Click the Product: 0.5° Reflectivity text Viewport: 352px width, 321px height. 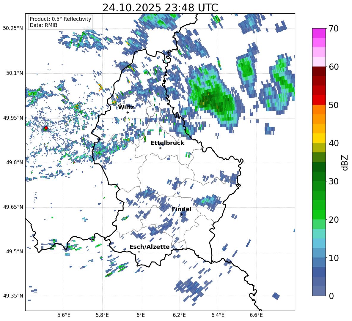click(x=60, y=19)
